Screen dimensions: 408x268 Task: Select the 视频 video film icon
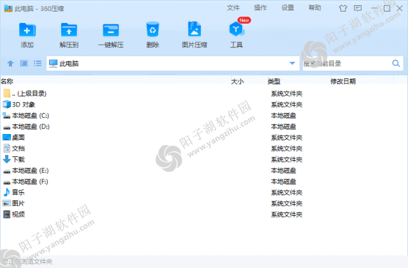coord(6,214)
